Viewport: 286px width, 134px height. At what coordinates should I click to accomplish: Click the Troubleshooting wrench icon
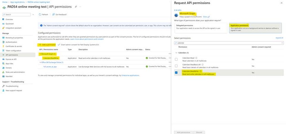point(3,86)
